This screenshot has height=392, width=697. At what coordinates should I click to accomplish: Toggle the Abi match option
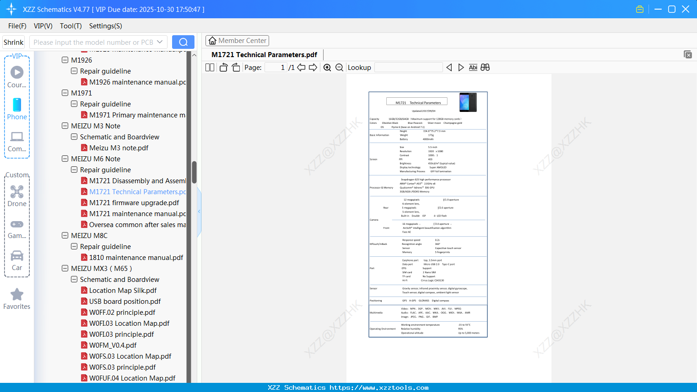click(x=473, y=68)
